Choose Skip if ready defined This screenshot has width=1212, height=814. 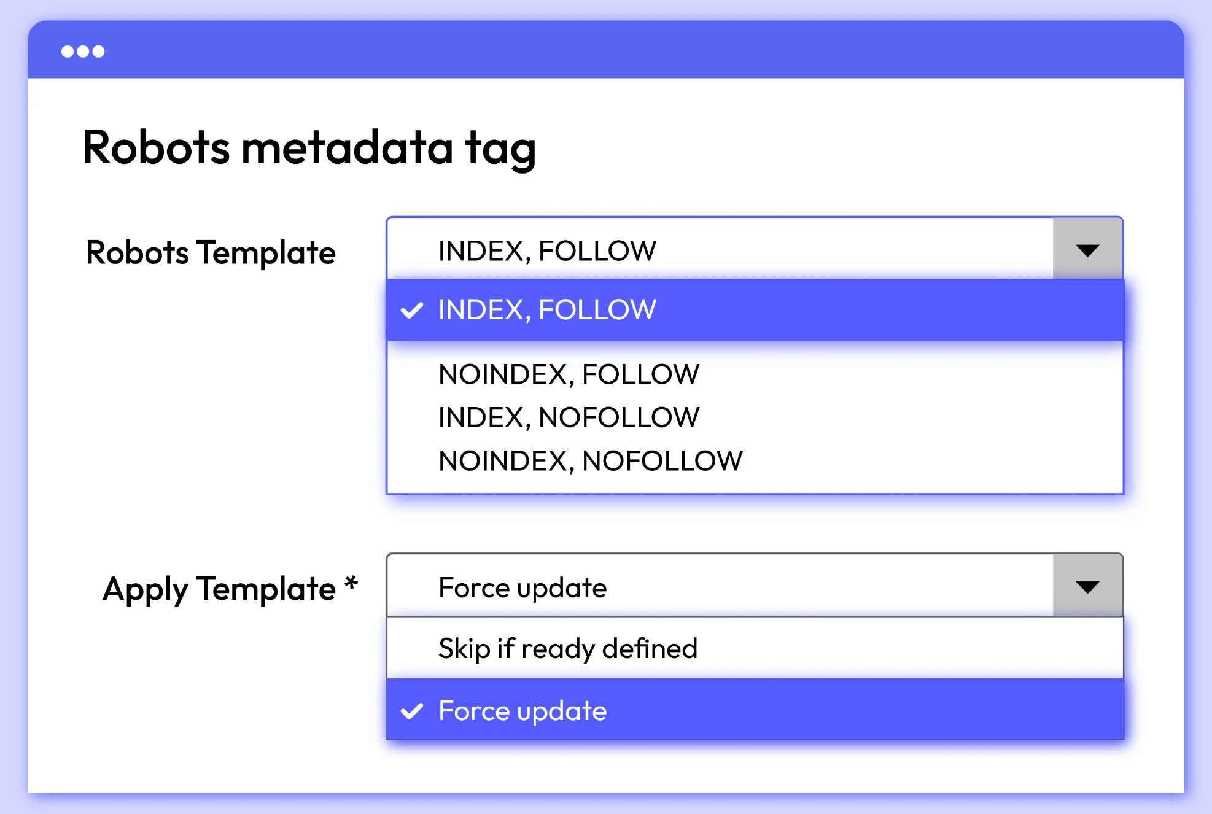point(568,648)
